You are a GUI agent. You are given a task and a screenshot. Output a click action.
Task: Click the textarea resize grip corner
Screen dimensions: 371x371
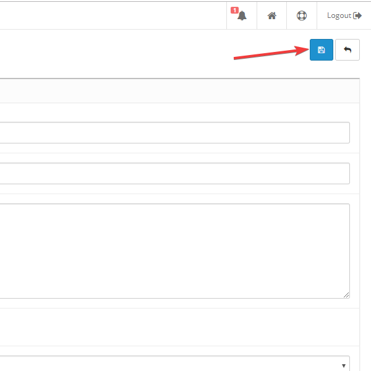[346, 295]
